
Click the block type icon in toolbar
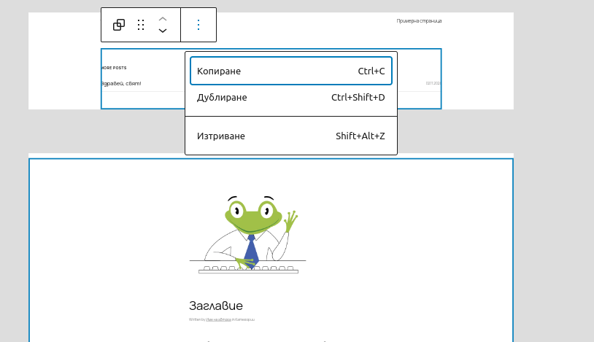(x=119, y=25)
